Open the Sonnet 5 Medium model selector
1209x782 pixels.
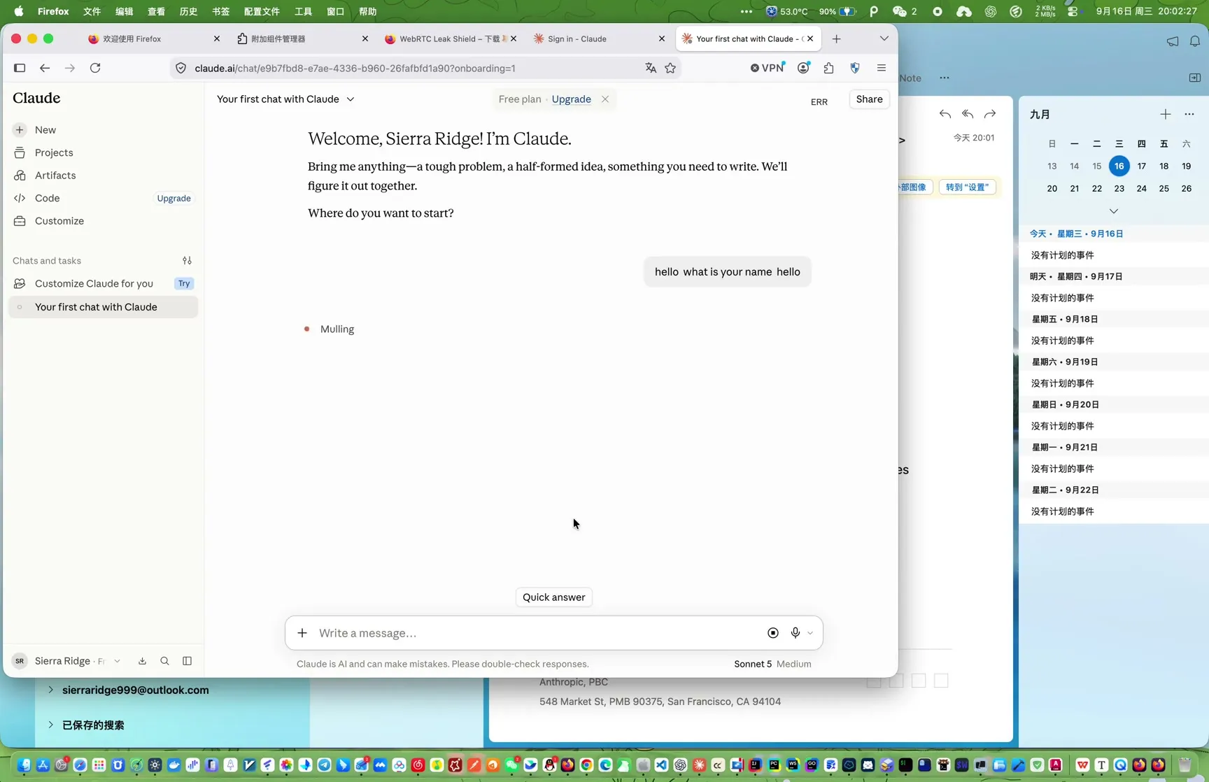pyautogui.click(x=772, y=664)
